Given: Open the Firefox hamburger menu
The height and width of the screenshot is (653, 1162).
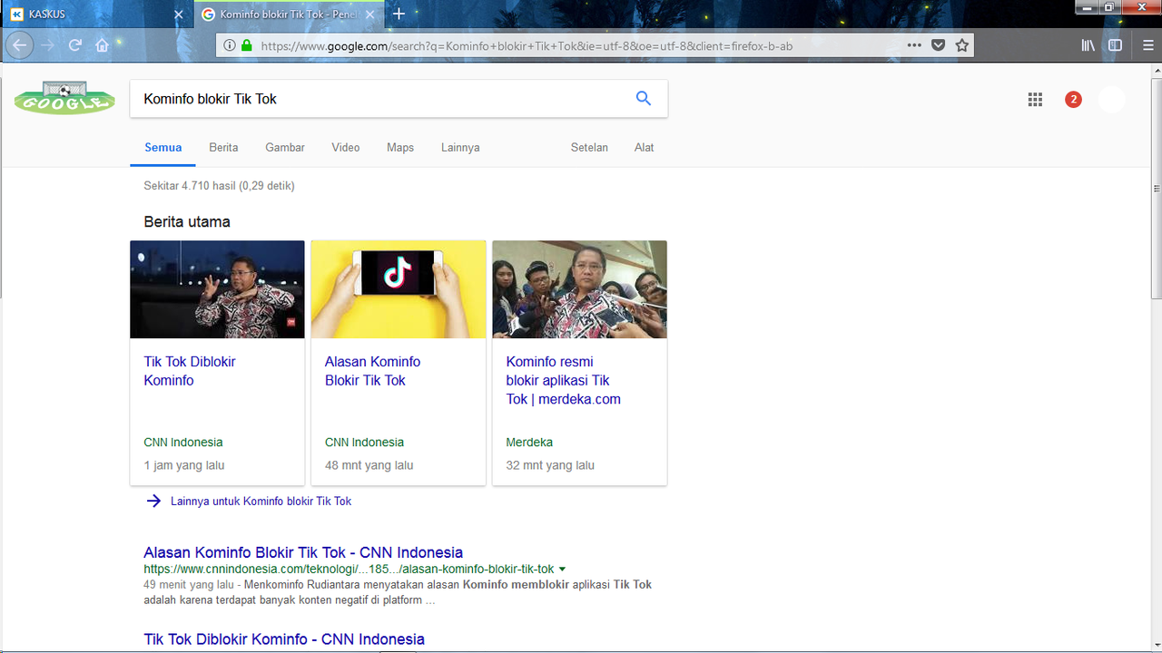Looking at the screenshot, I should point(1148,45).
